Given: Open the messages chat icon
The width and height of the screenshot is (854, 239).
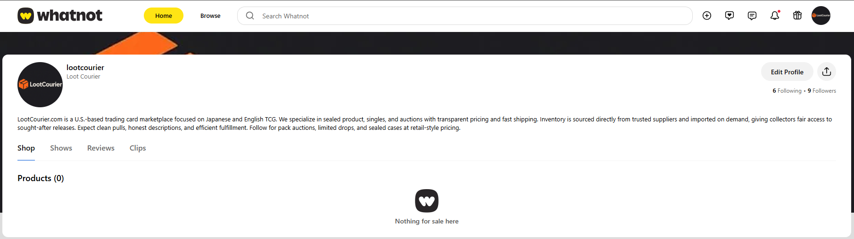Looking at the screenshot, I should click(752, 16).
